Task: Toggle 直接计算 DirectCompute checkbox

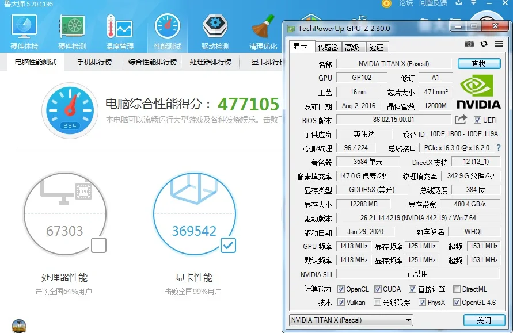Action: point(413,289)
